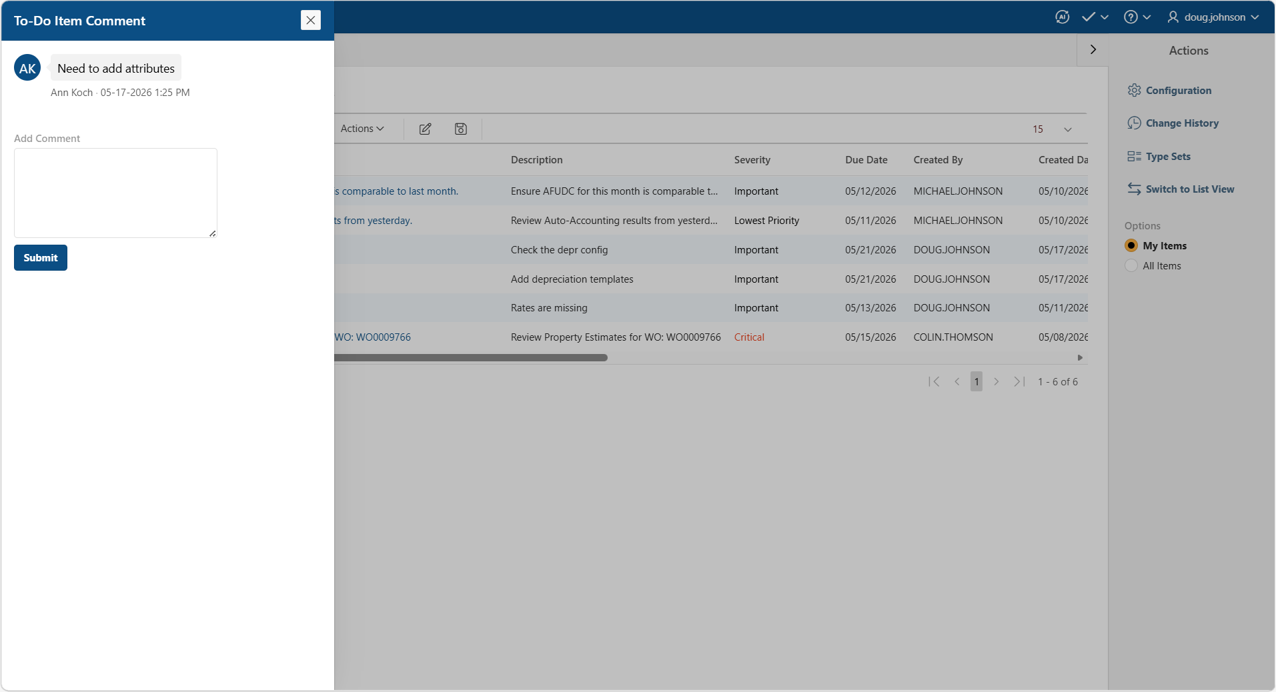Click the 'Ensure AFUDC for this month' description
The width and height of the screenshot is (1276, 692).
click(x=614, y=191)
